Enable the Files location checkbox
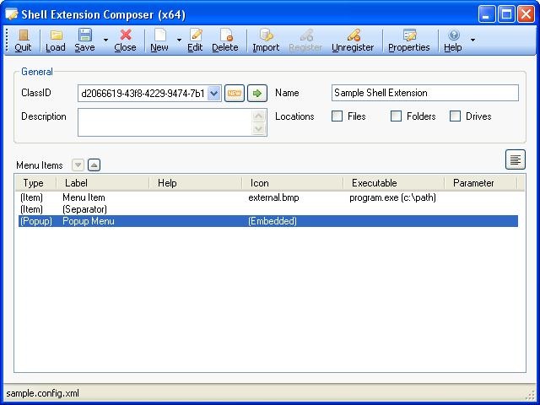This screenshot has height=405, width=540. click(x=337, y=116)
